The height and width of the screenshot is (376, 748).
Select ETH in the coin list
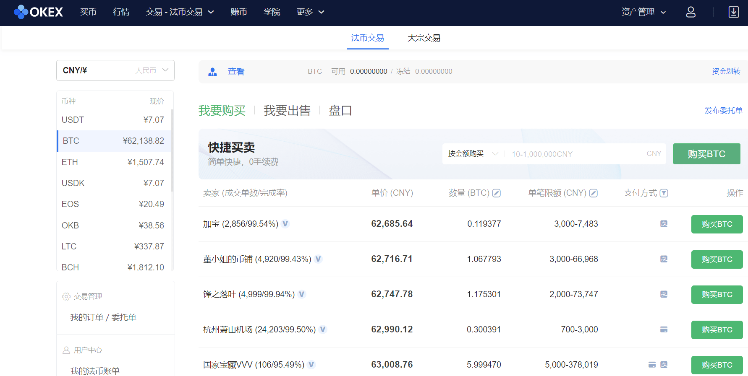pos(114,162)
